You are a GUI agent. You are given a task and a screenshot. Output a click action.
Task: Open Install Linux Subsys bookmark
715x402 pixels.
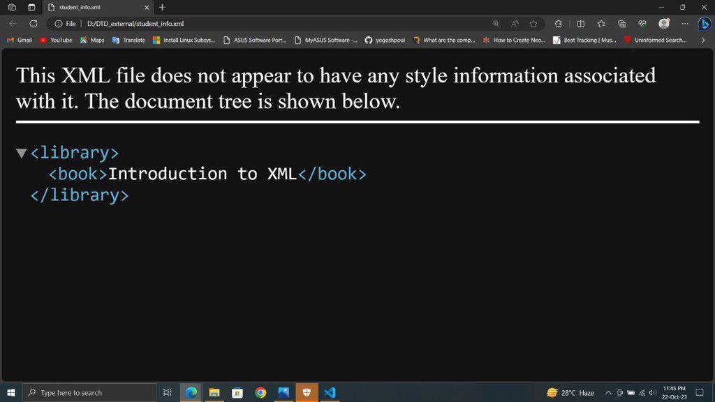click(184, 40)
